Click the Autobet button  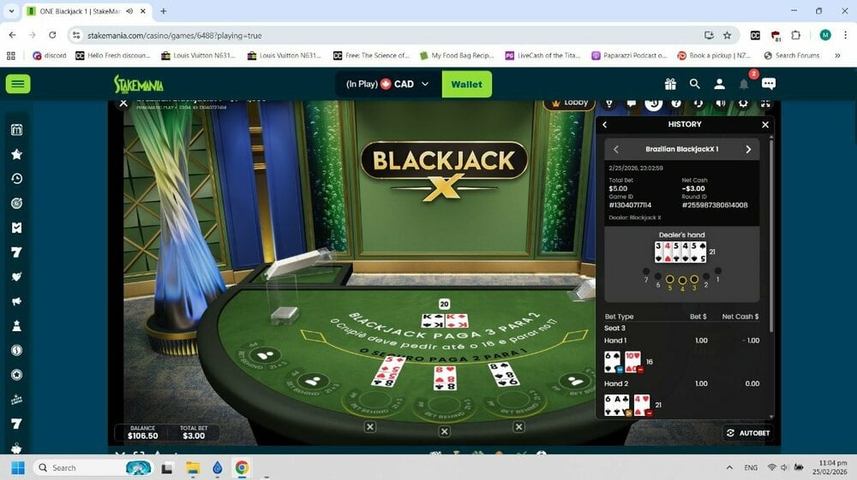747,433
